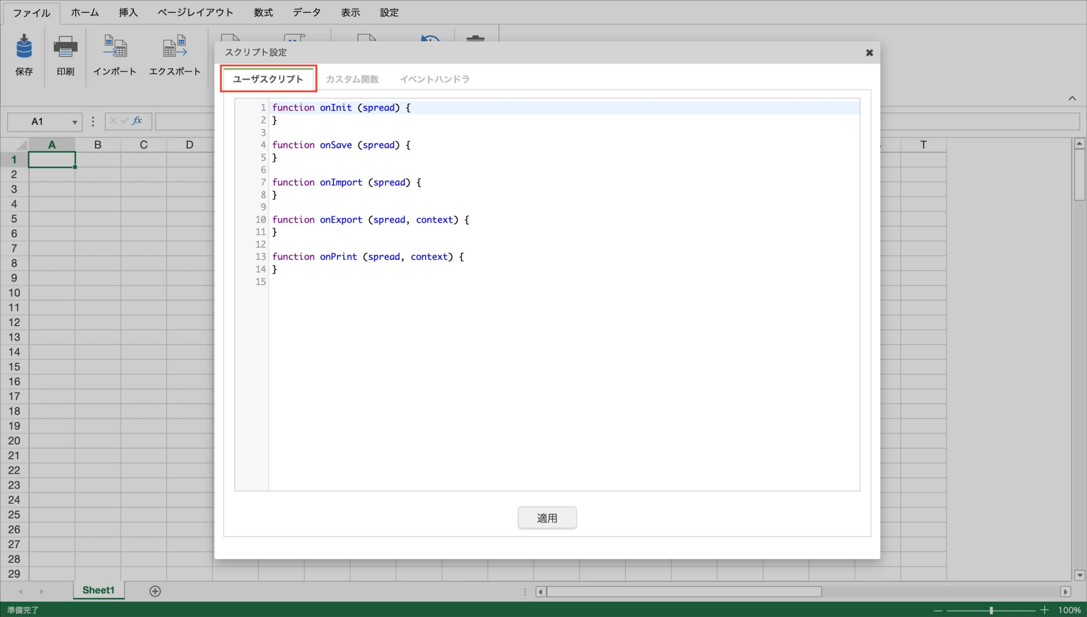The height and width of the screenshot is (617, 1087).
Task: Select the Sheet1 sheet tab
Action: click(98, 590)
